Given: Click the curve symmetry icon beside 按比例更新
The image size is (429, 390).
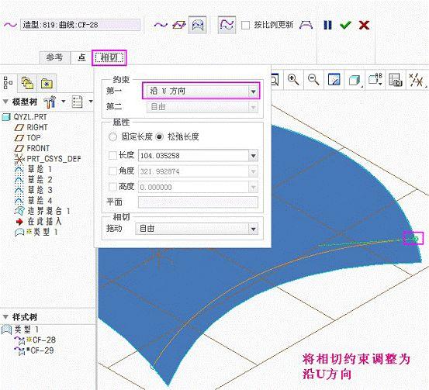Looking at the screenshot, I should pyautogui.click(x=306, y=25).
